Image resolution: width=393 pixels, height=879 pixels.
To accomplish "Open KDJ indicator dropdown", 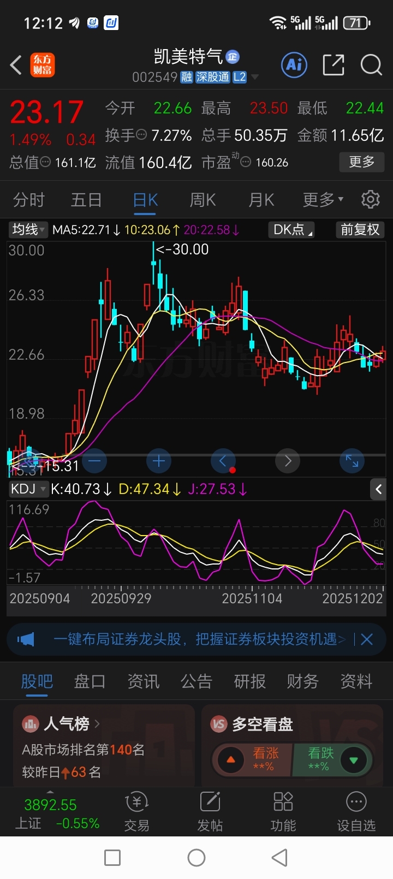I will pos(28,489).
